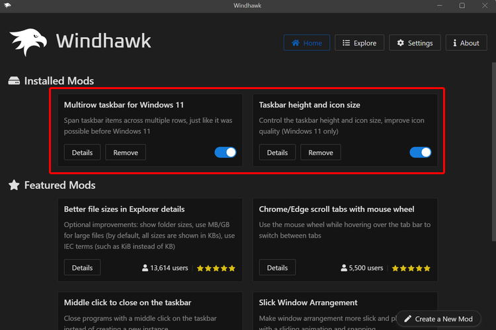Click the Windhawk heading text
496x330 pixels.
click(x=104, y=41)
